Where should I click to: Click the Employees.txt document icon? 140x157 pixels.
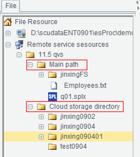pyautogui.click(x=54, y=86)
